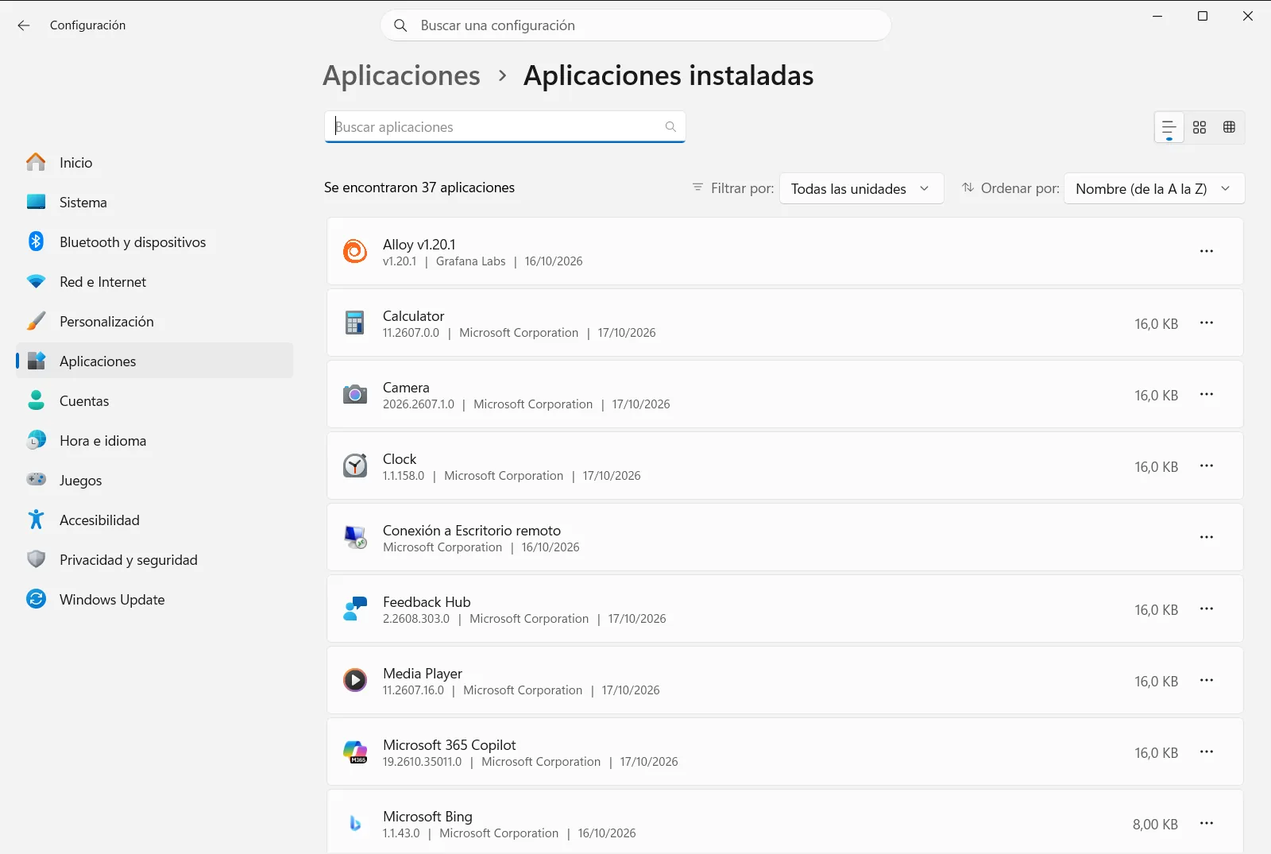Viewport: 1271px width, 854px height.
Task: Open Sistema settings section
Action: click(x=155, y=202)
